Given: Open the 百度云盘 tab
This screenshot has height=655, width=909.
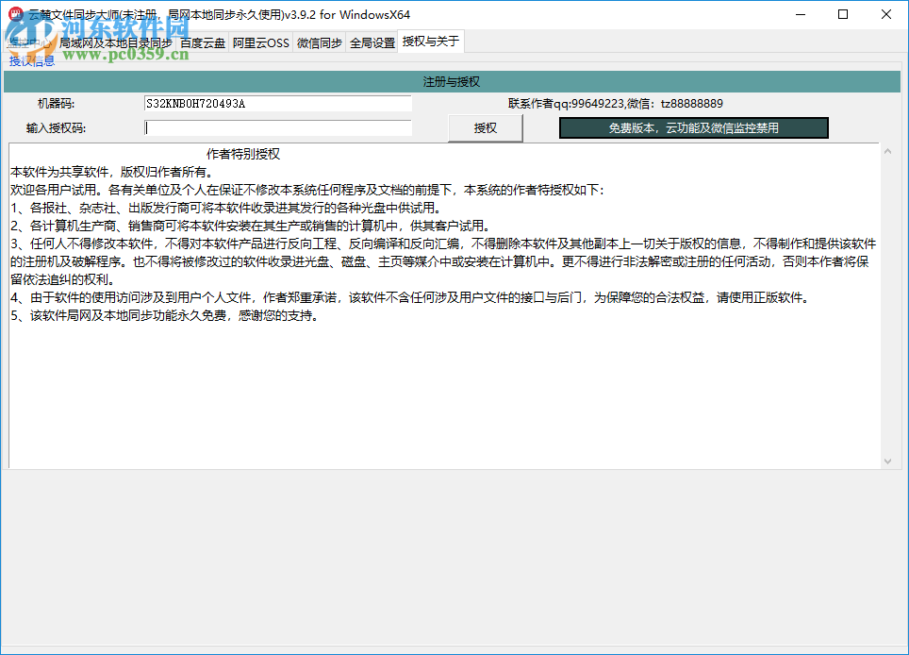Looking at the screenshot, I should (203, 42).
